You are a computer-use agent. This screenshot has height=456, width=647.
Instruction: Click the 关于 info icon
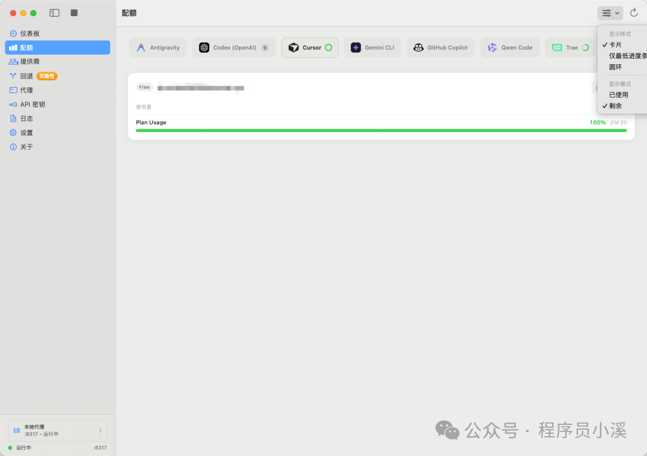pos(13,147)
